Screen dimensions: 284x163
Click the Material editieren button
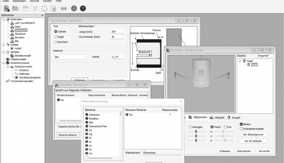(x=68, y=135)
